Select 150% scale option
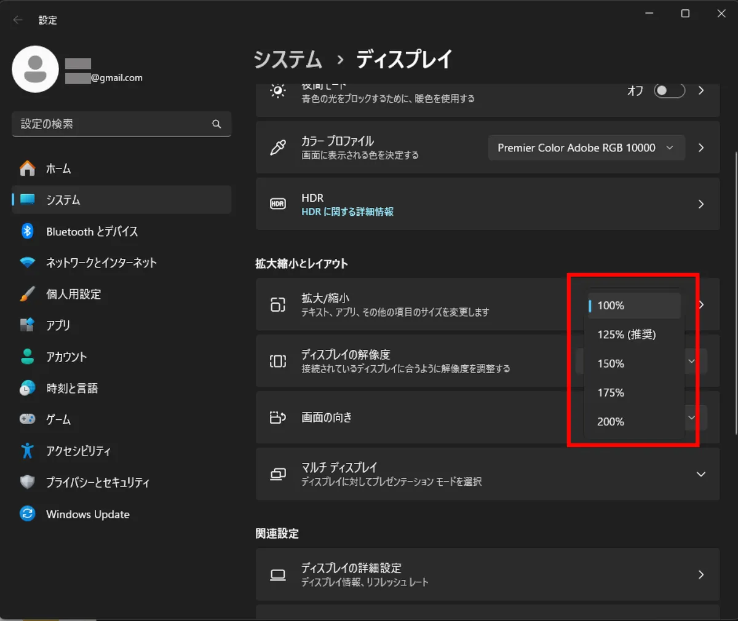This screenshot has height=621, width=738. coord(634,363)
